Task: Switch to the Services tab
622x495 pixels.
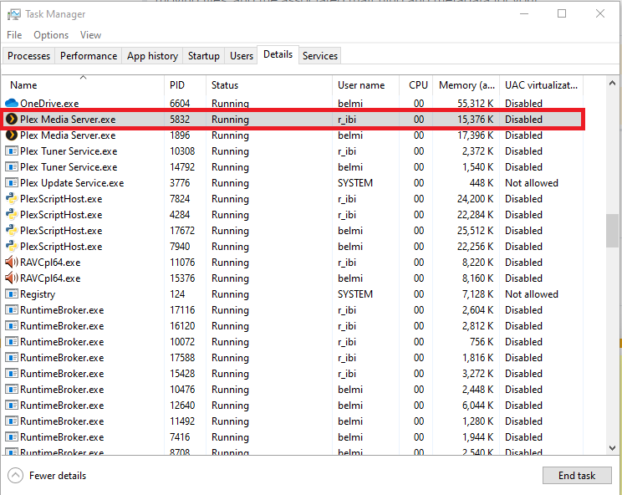Action: pos(319,55)
